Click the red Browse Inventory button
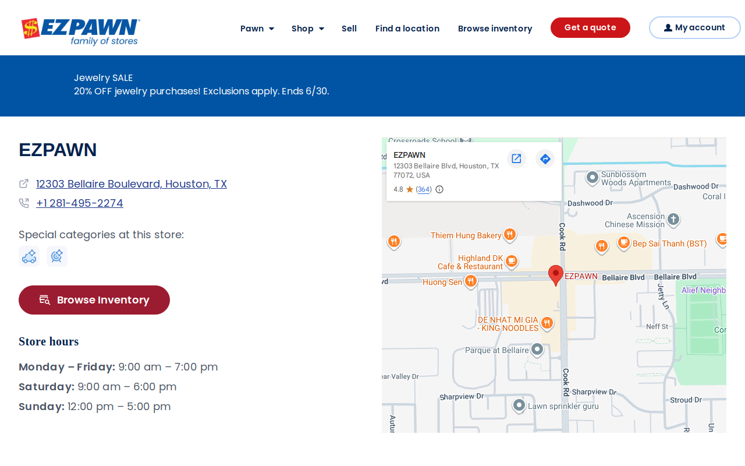Screen dimensions: 745x466 pyautogui.click(x=94, y=300)
